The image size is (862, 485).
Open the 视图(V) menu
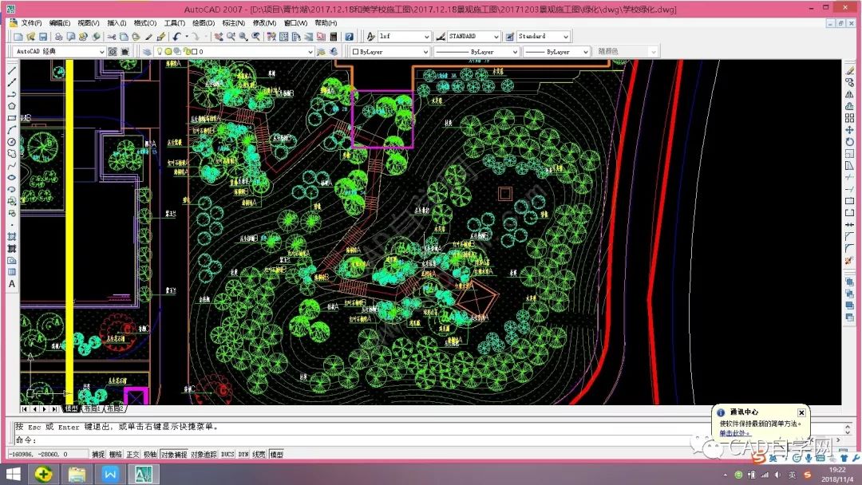click(x=89, y=23)
